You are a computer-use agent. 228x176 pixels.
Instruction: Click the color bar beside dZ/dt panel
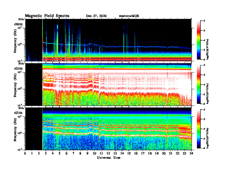[199, 129]
